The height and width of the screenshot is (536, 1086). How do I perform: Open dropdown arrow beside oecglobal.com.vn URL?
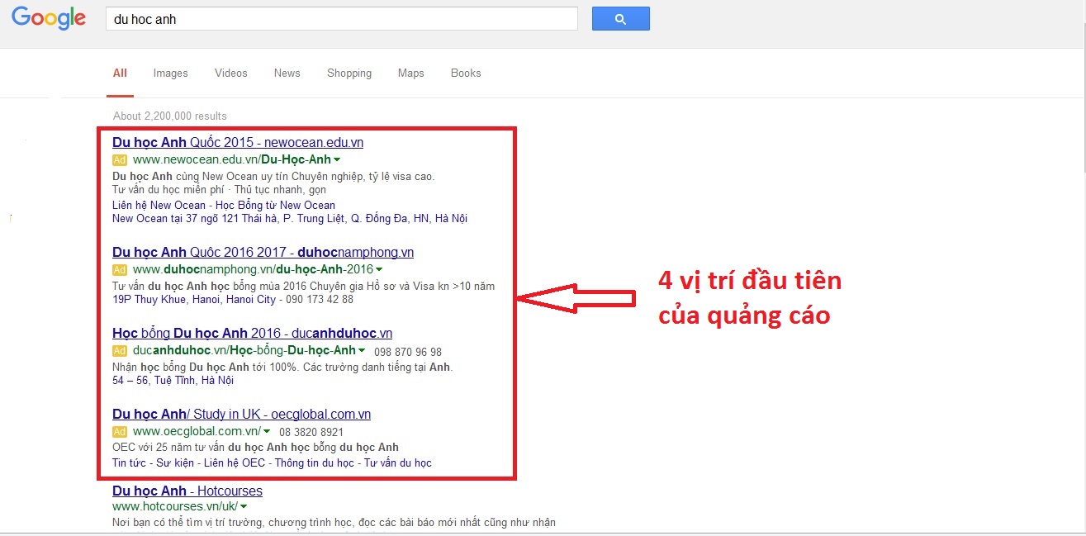pyautogui.click(x=267, y=432)
